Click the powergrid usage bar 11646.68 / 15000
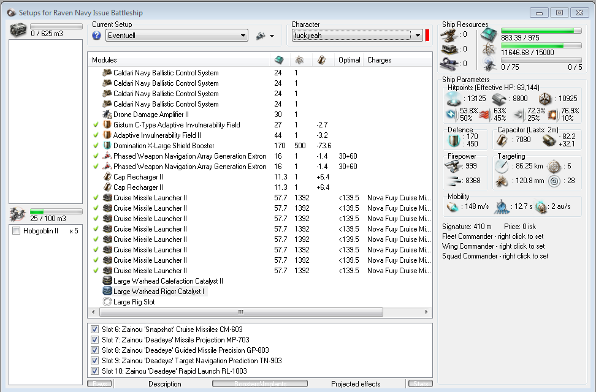This screenshot has height=392, width=596. [541, 45]
